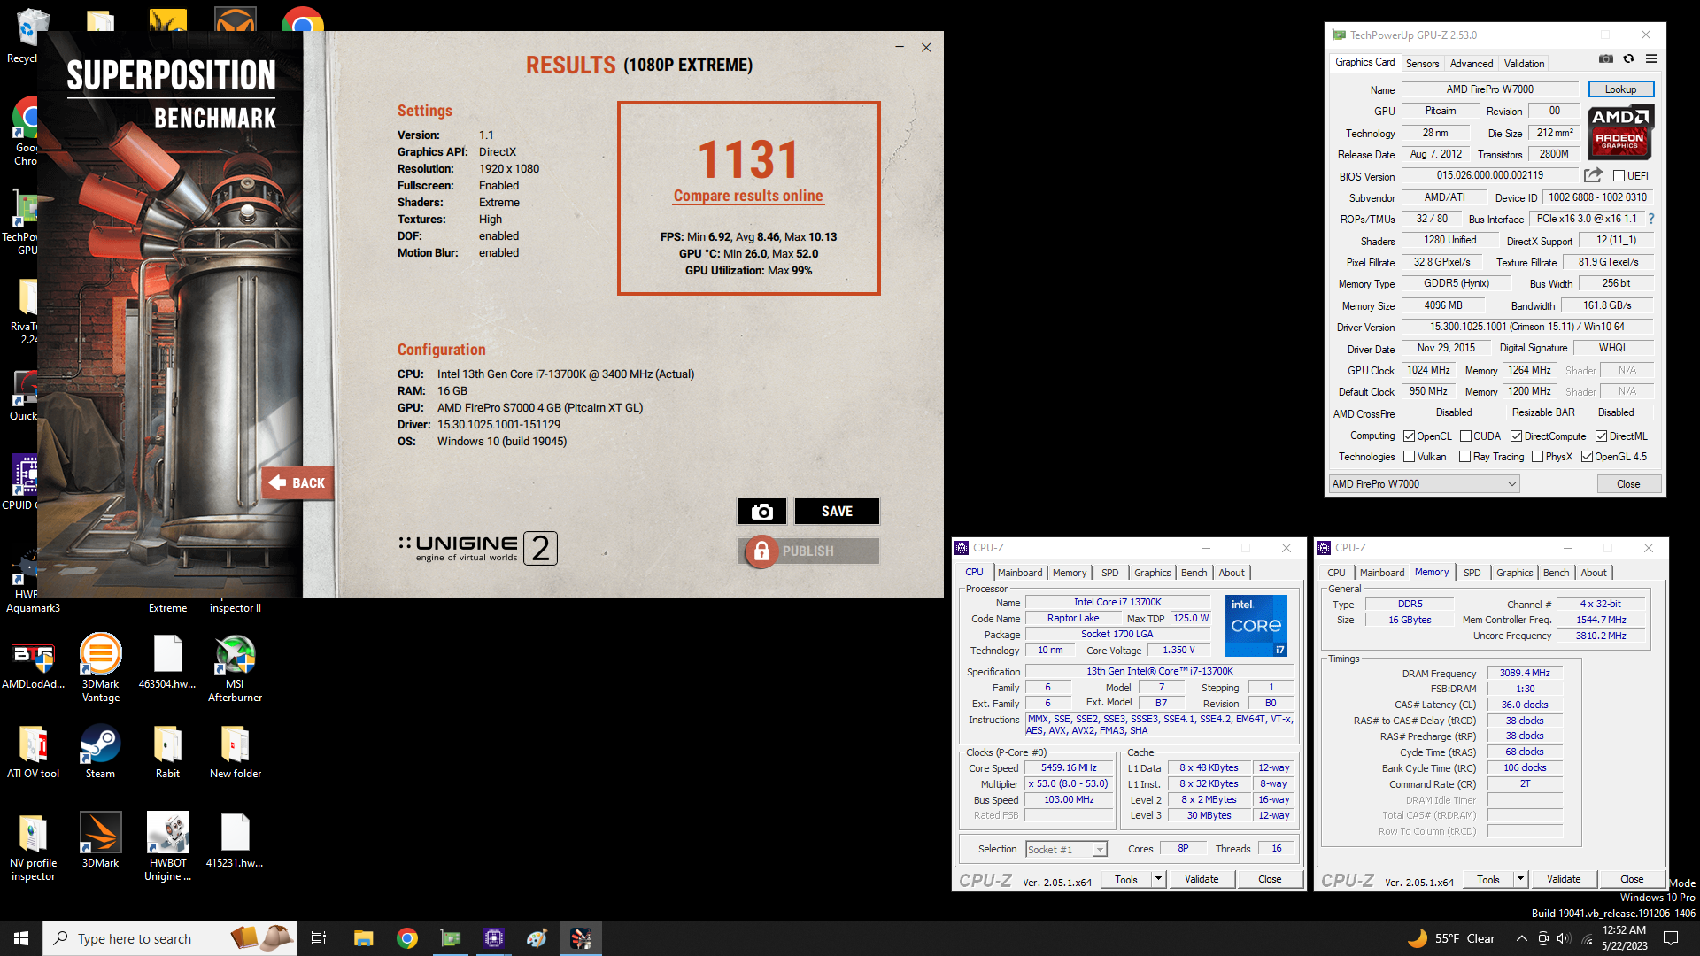Click the 55°F Clear weather widget
The image size is (1700, 956).
(1451, 938)
